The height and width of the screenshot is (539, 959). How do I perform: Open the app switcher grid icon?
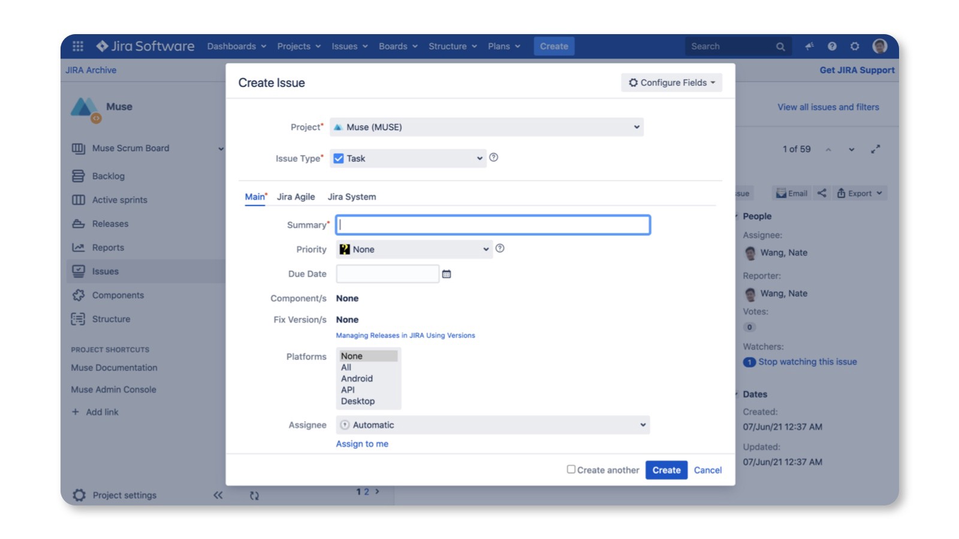[78, 46]
